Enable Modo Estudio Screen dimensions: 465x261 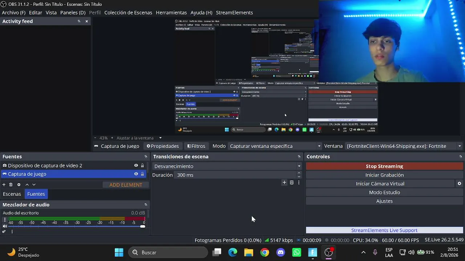[x=384, y=192]
